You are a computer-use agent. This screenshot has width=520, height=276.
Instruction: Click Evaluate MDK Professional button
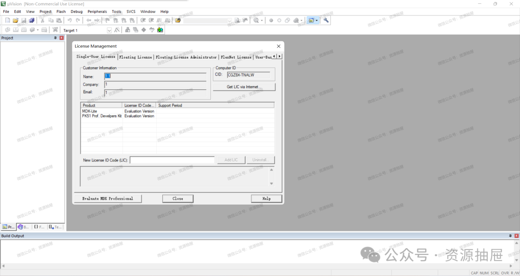tap(108, 199)
